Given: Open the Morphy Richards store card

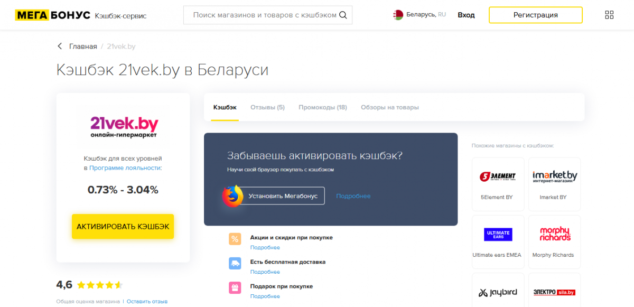Looking at the screenshot, I should [x=554, y=241].
